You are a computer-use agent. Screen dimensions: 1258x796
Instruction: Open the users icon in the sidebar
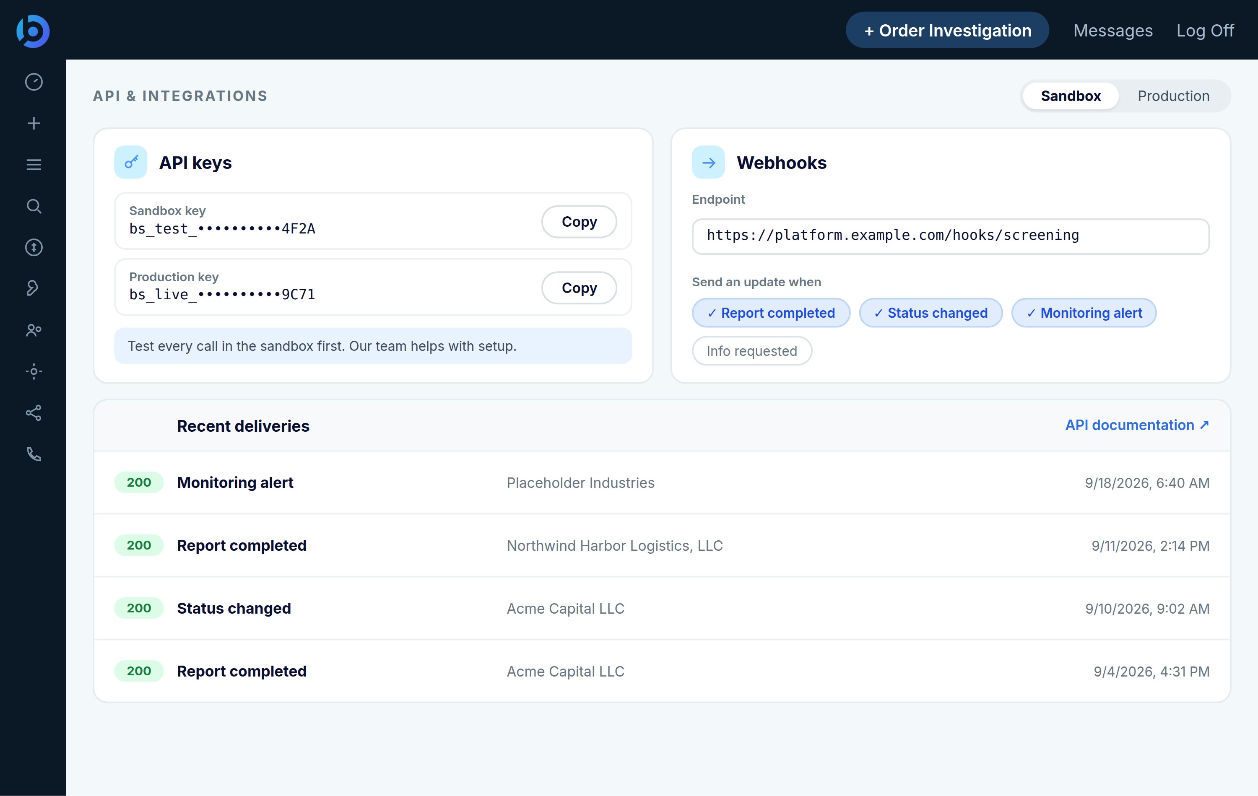[x=34, y=330]
